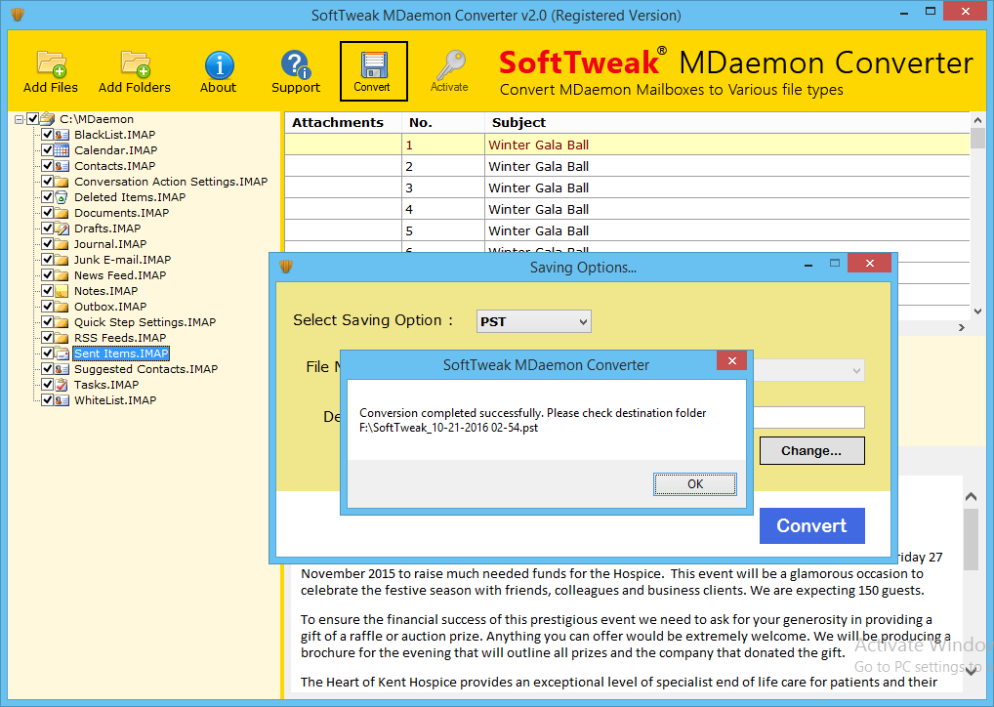This screenshot has width=994, height=707.
Task: Click the Junk E-mail.IMAP folder icon
Action: 62,260
